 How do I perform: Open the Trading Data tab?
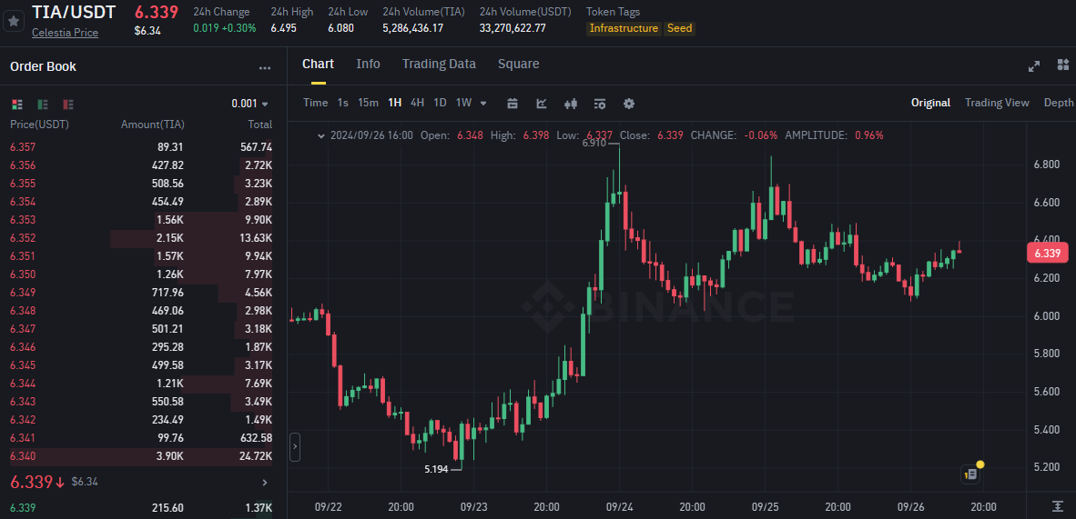439,64
